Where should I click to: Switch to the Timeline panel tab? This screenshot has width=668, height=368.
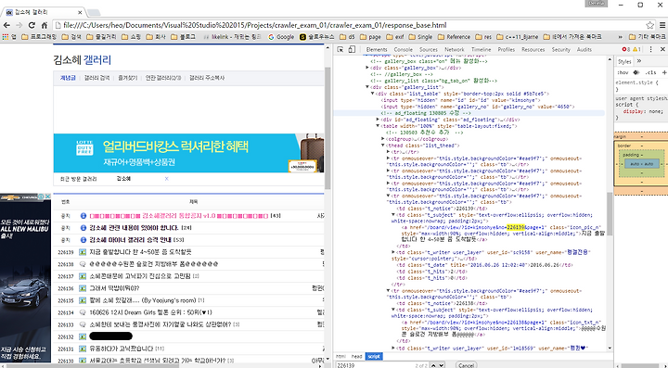click(x=481, y=49)
